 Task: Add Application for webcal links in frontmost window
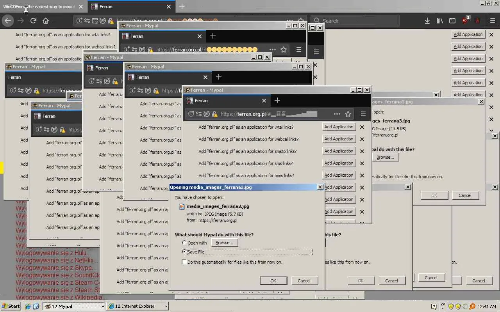tap(339, 139)
